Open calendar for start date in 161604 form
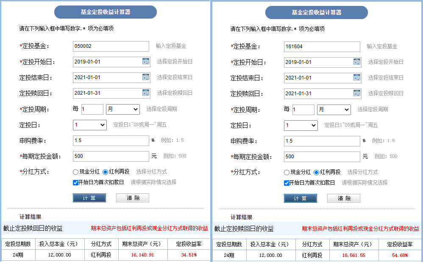 (x=356, y=62)
